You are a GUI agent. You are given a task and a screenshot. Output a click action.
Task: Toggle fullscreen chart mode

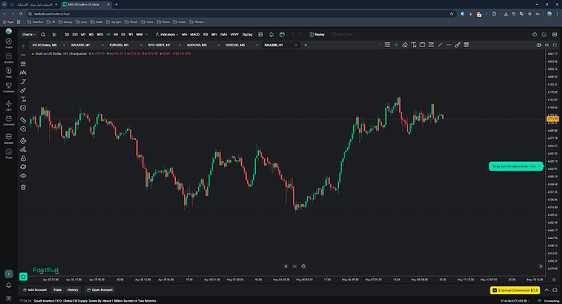(555, 45)
